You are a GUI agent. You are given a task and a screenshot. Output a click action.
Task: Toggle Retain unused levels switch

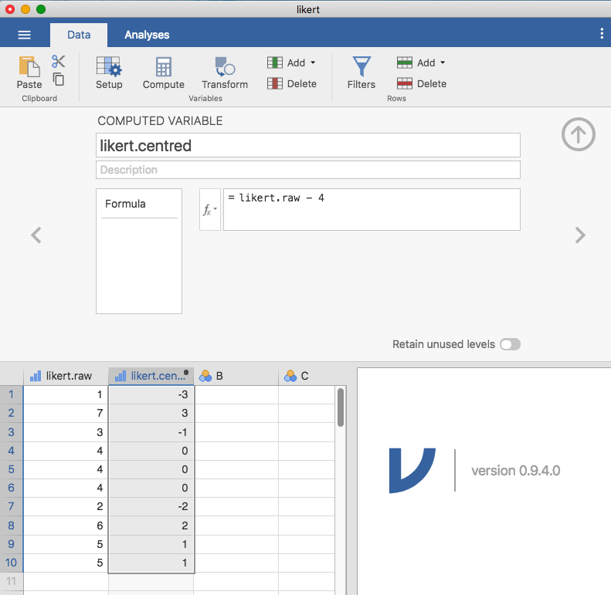tap(510, 345)
